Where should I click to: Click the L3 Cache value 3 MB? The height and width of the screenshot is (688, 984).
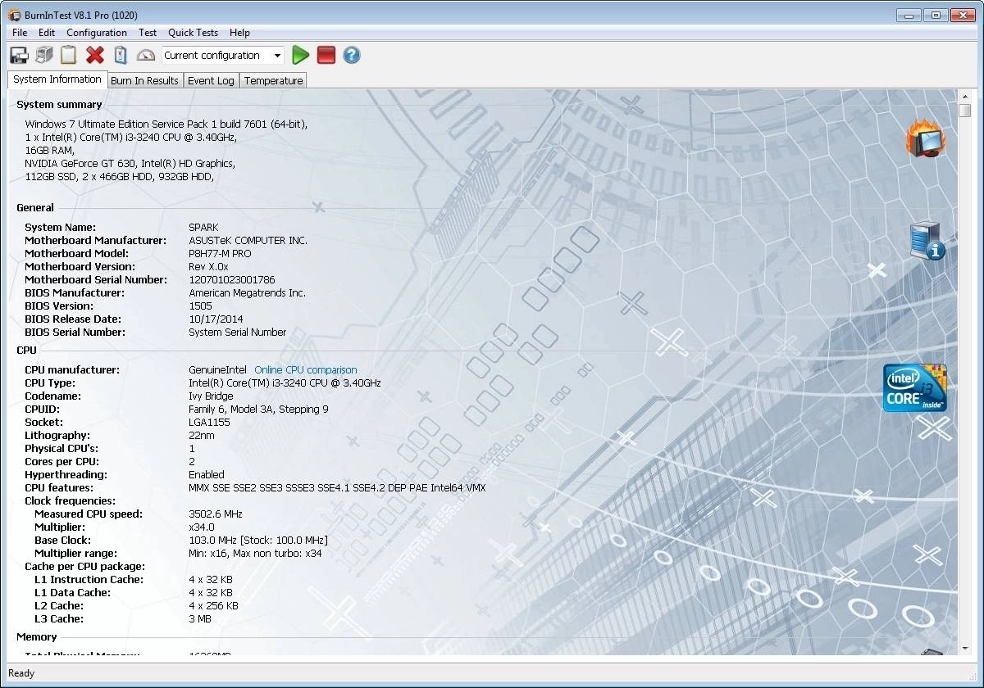(200, 619)
